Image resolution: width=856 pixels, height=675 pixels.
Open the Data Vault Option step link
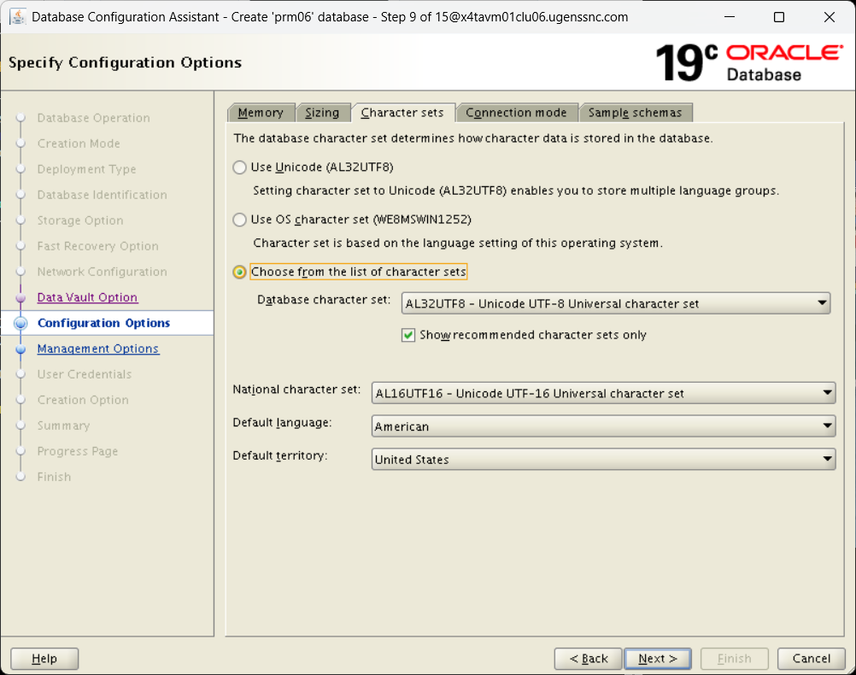87,297
